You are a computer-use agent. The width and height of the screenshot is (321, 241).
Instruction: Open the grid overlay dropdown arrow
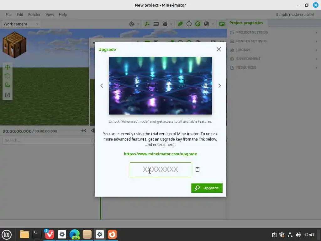tap(171, 24)
